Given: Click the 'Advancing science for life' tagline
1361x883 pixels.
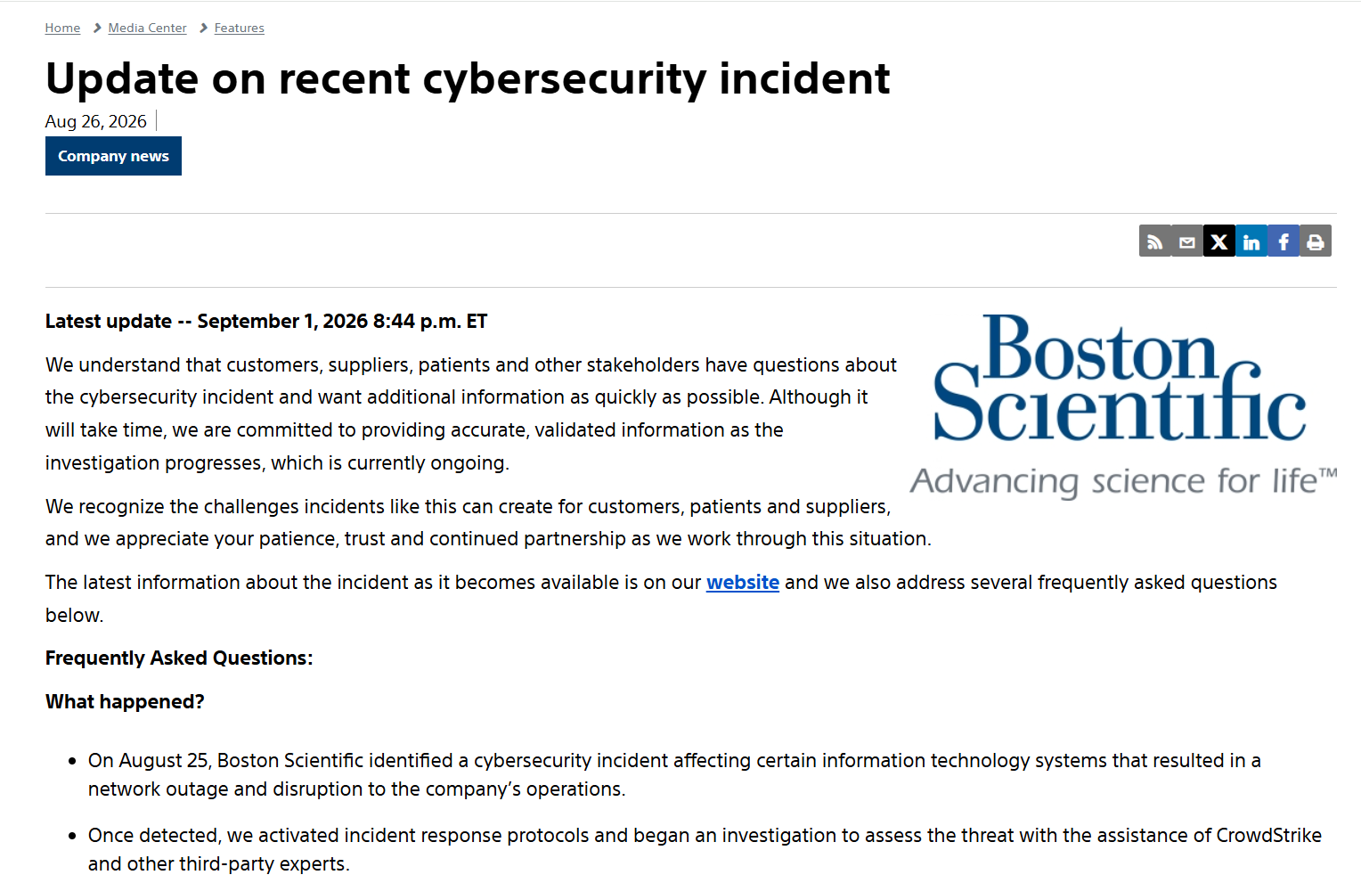Looking at the screenshot, I should coord(1123,481).
